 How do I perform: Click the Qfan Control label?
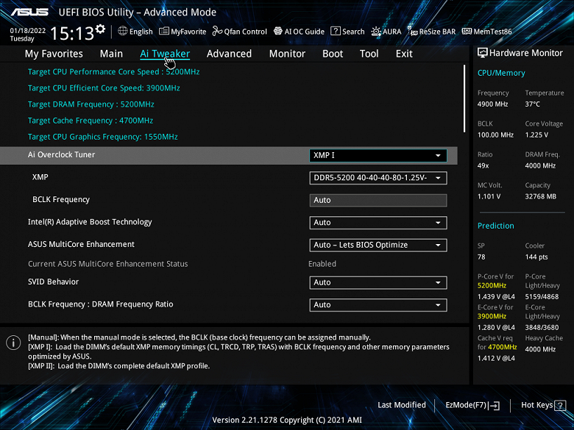tap(246, 32)
